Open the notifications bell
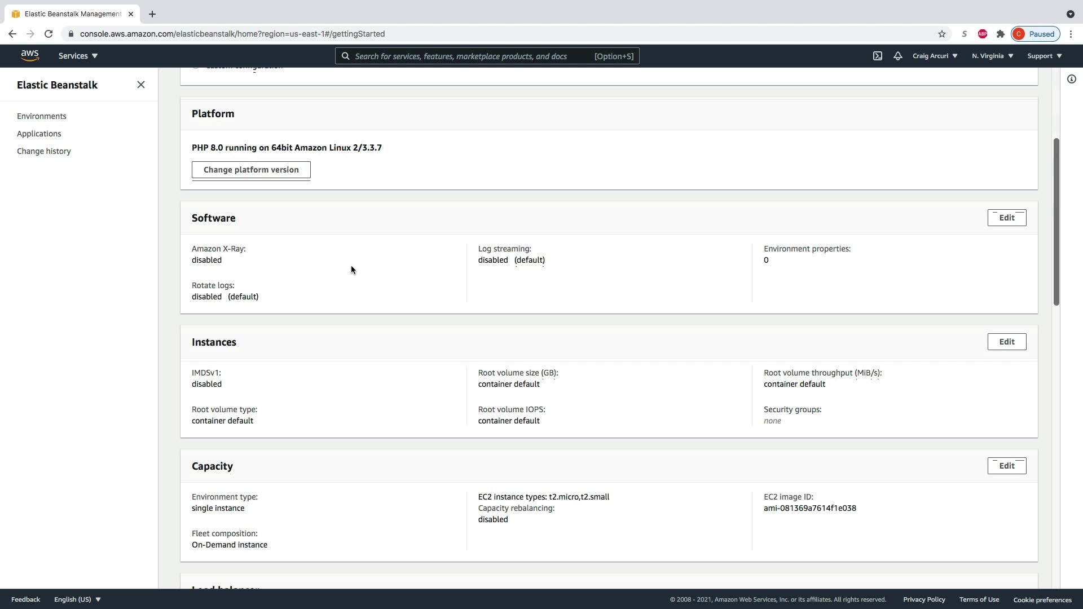 click(897, 56)
